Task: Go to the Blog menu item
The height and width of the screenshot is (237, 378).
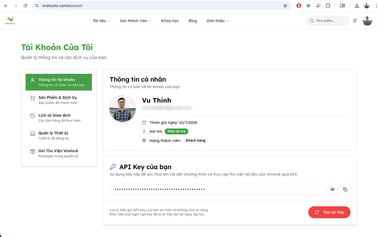Action: coord(193,21)
